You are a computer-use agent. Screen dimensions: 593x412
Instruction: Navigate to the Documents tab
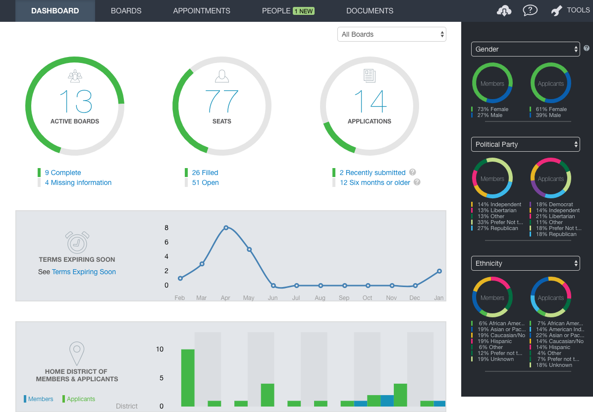[370, 11]
